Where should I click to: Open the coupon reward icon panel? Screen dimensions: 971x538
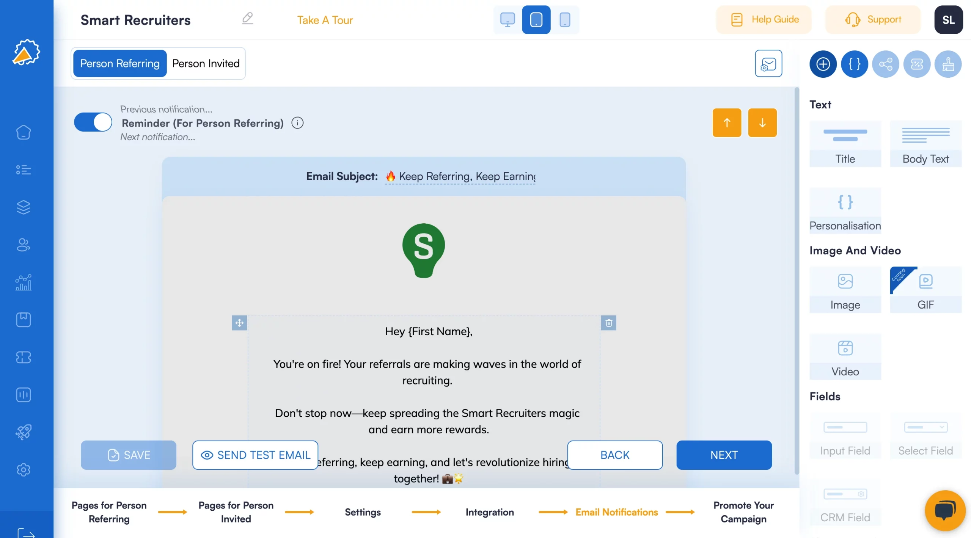[x=917, y=64]
